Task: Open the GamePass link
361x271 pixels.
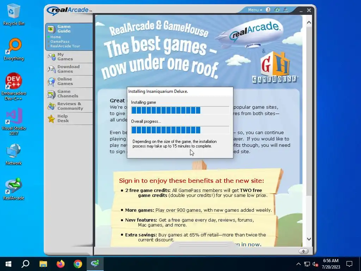Action: pos(60,42)
